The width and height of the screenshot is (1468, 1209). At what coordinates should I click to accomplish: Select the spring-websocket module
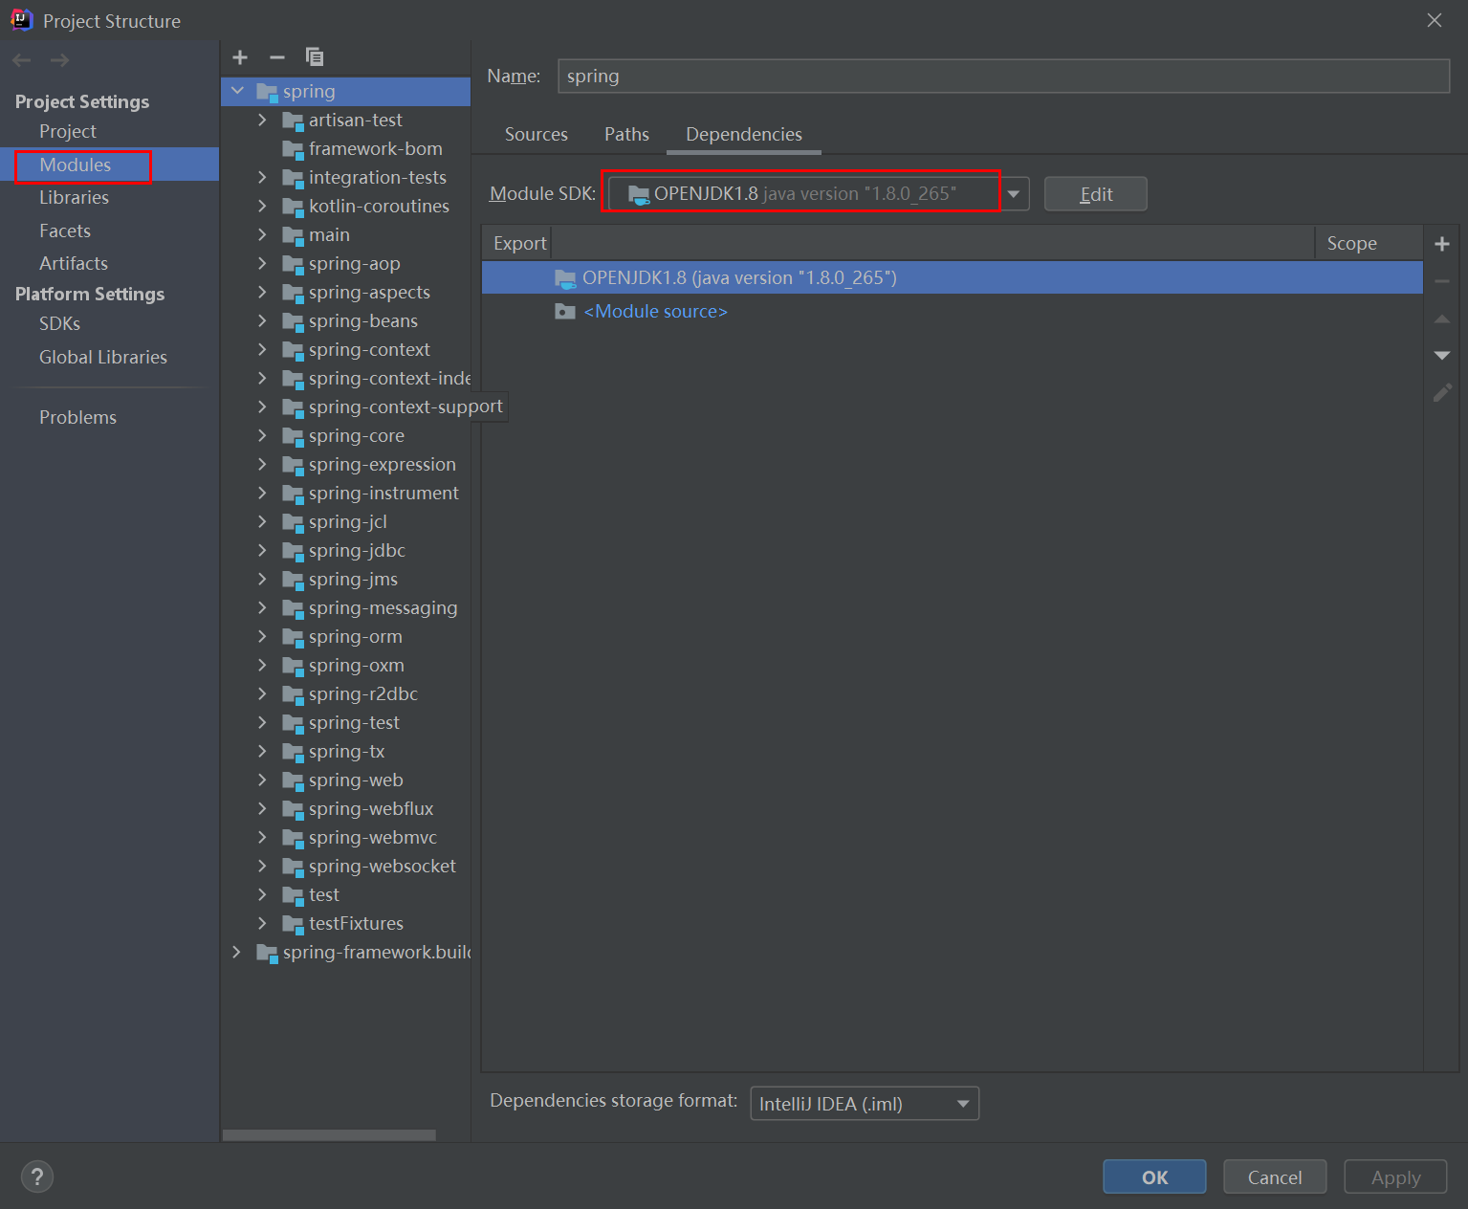coord(383,866)
